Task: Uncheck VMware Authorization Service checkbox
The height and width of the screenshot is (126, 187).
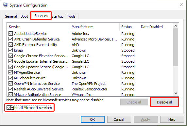Action: [x=10, y=94]
